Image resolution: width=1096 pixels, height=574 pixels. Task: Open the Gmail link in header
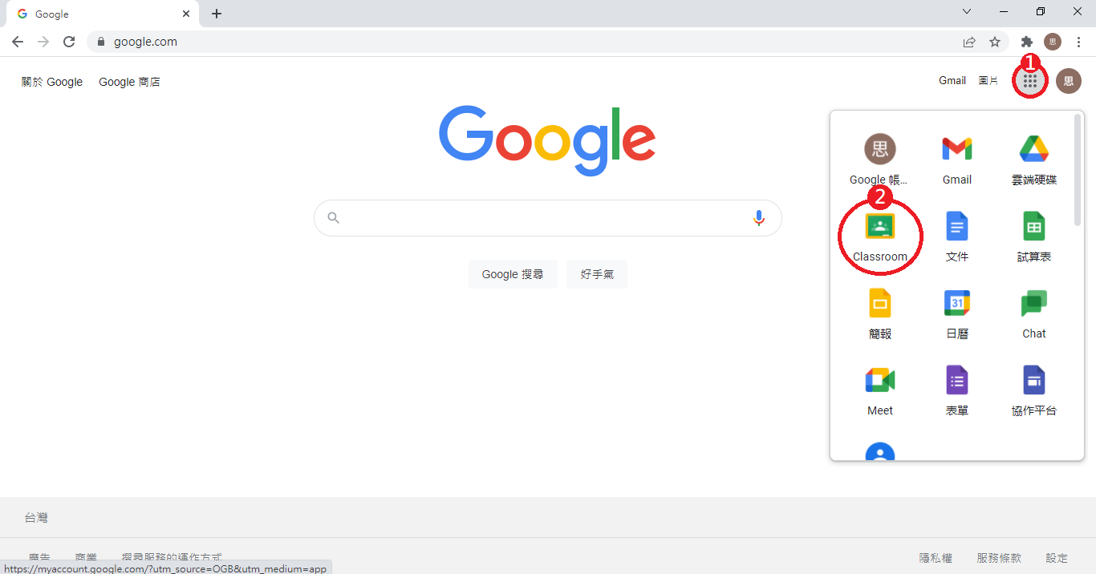[952, 81]
